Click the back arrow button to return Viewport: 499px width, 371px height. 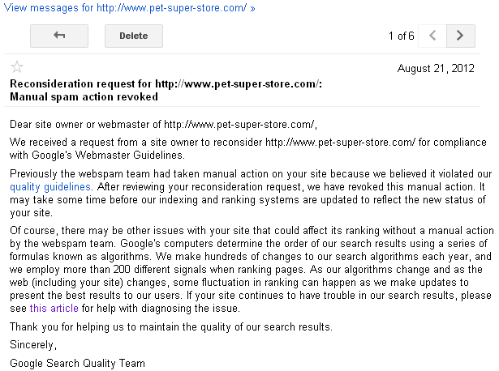(59, 36)
